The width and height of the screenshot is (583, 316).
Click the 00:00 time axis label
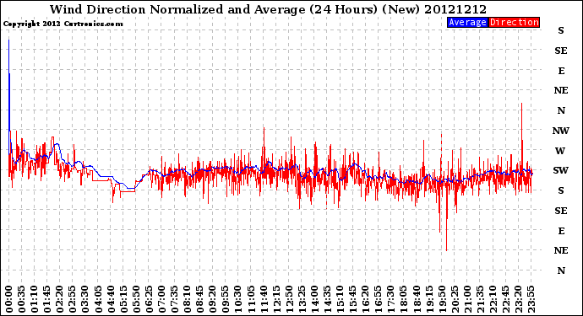9,299
